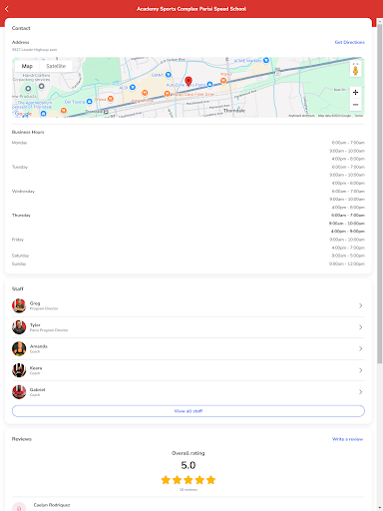Click the page title Academy Sports Complex
Screen dimensions: 383x511
[x=191, y=9]
